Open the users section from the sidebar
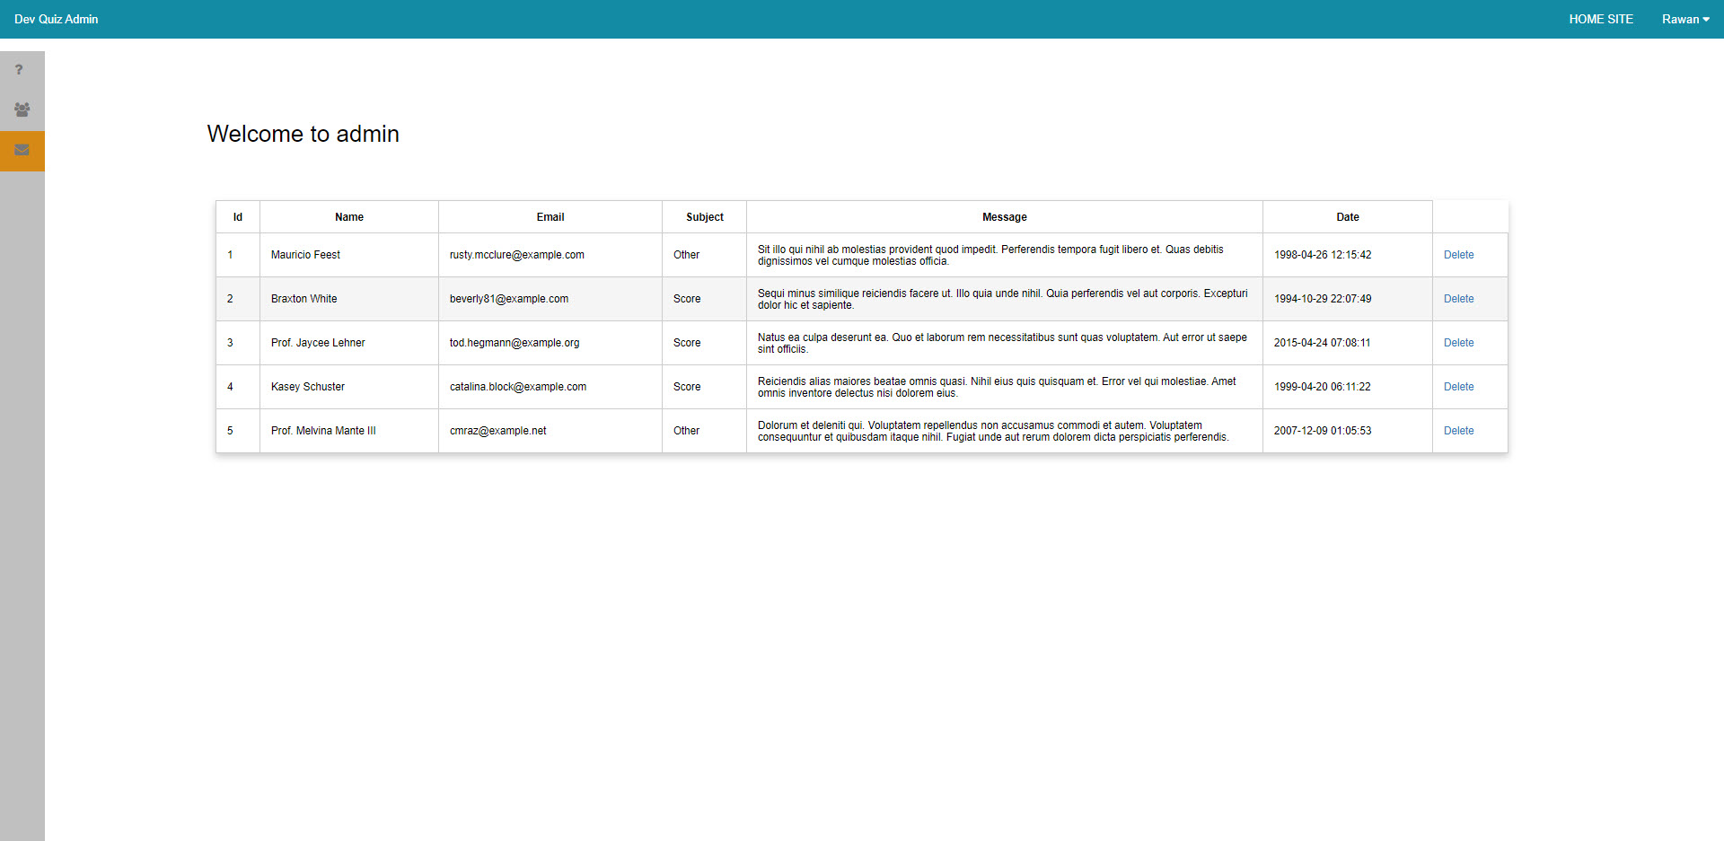This screenshot has width=1724, height=841. coord(22,110)
